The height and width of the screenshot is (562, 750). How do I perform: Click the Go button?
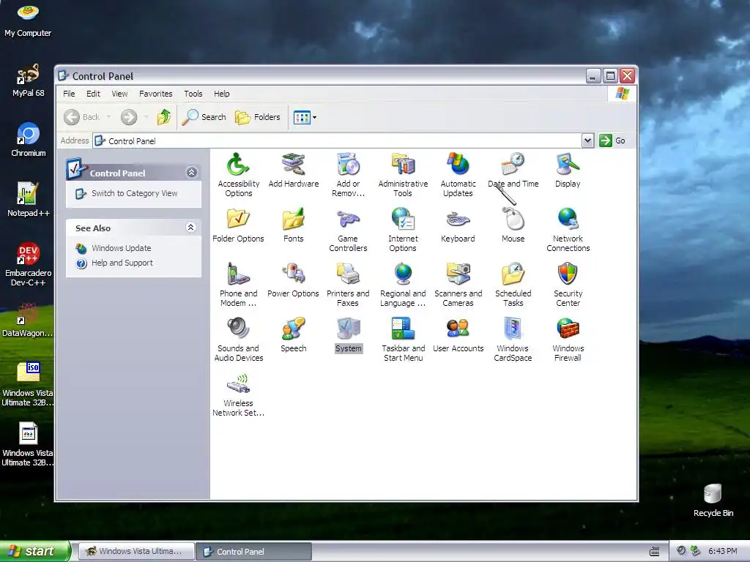pos(613,140)
